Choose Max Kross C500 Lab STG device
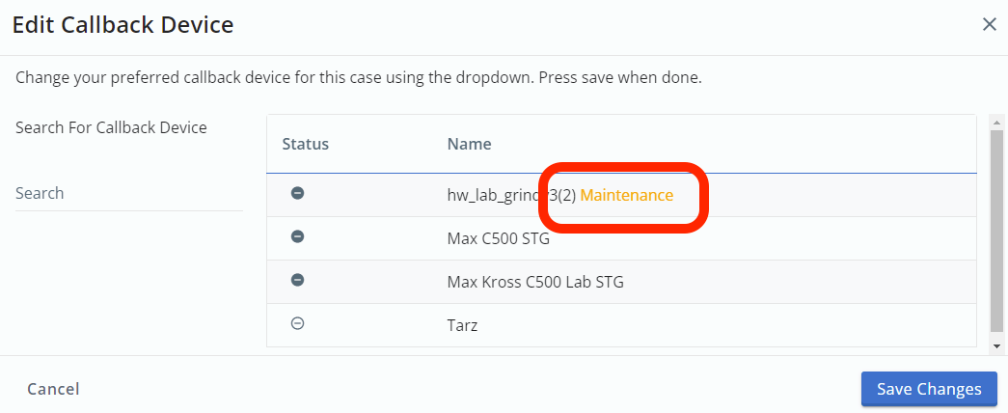Viewport: 1008px width, 413px height. pyautogui.click(x=621, y=282)
